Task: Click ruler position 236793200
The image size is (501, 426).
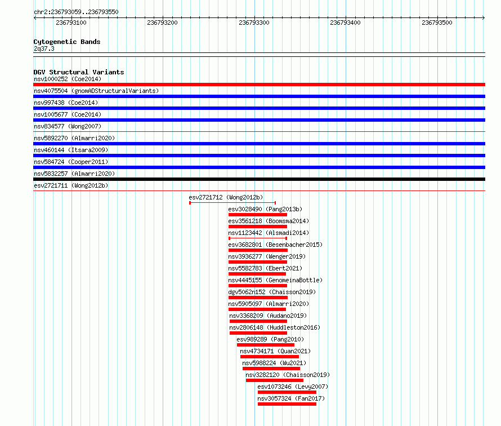Action: 162,23
